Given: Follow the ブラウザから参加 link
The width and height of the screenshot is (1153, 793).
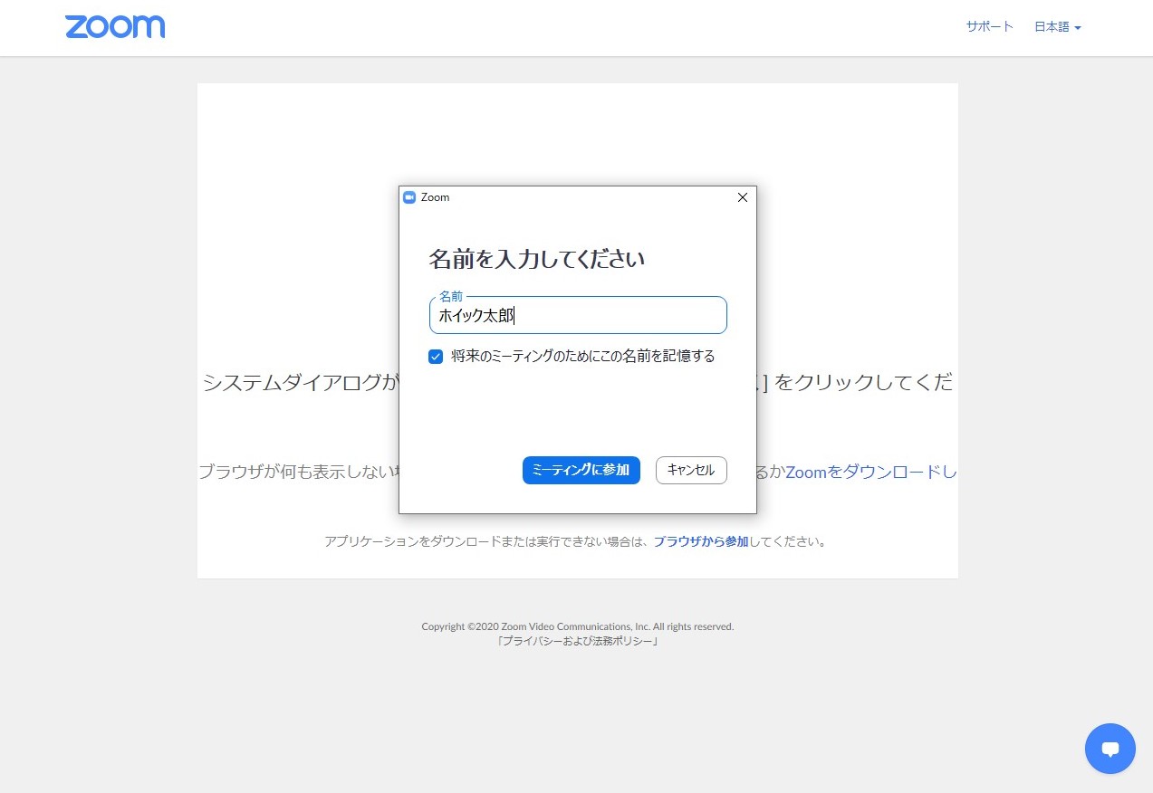Looking at the screenshot, I should [x=701, y=542].
